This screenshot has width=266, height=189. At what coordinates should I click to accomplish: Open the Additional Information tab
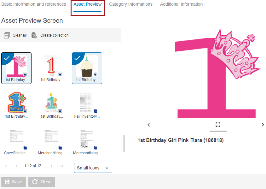point(181,4)
